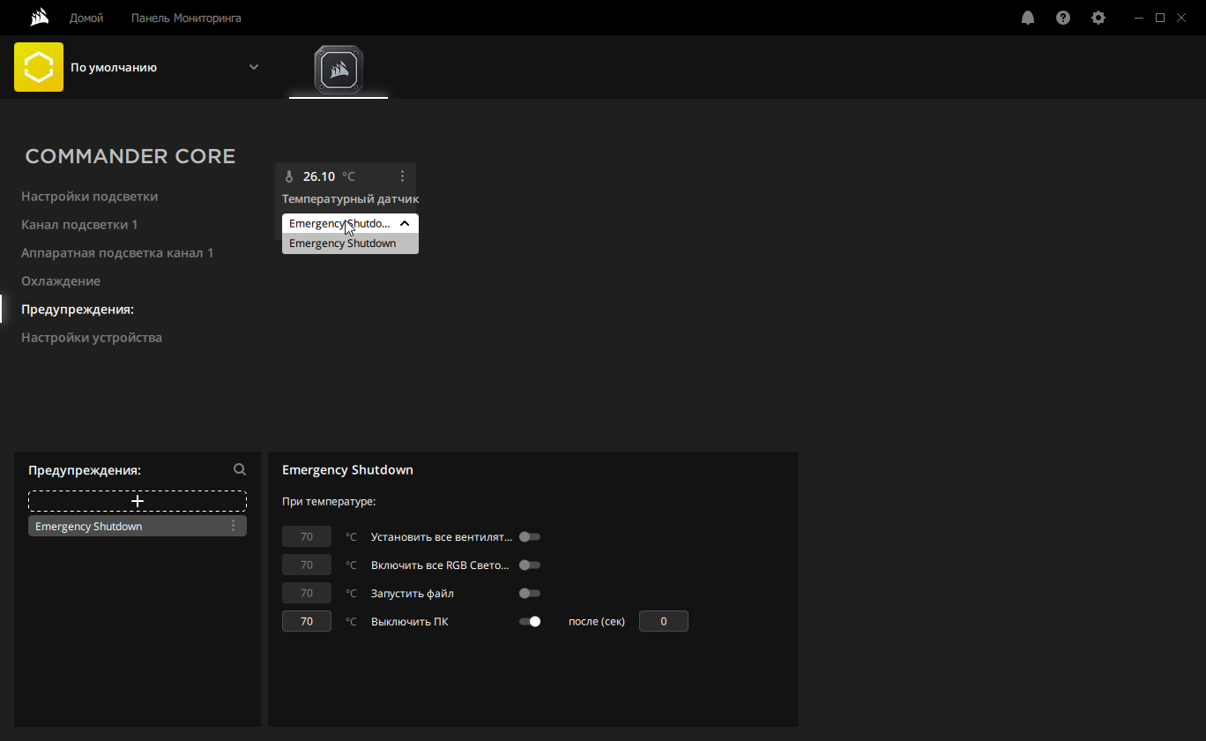This screenshot has width=1206, height=741.
Task: Click the Emergency Shutdown panel heading
Action: [x=347, y=470]
